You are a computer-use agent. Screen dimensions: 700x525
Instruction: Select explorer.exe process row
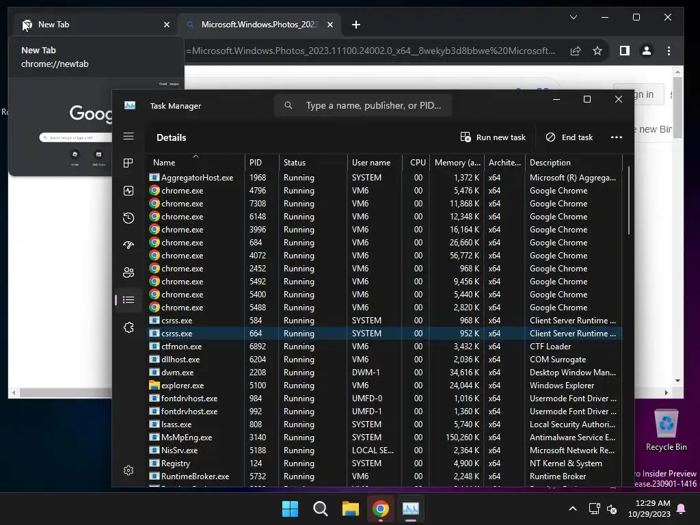(x=384, y=386)
